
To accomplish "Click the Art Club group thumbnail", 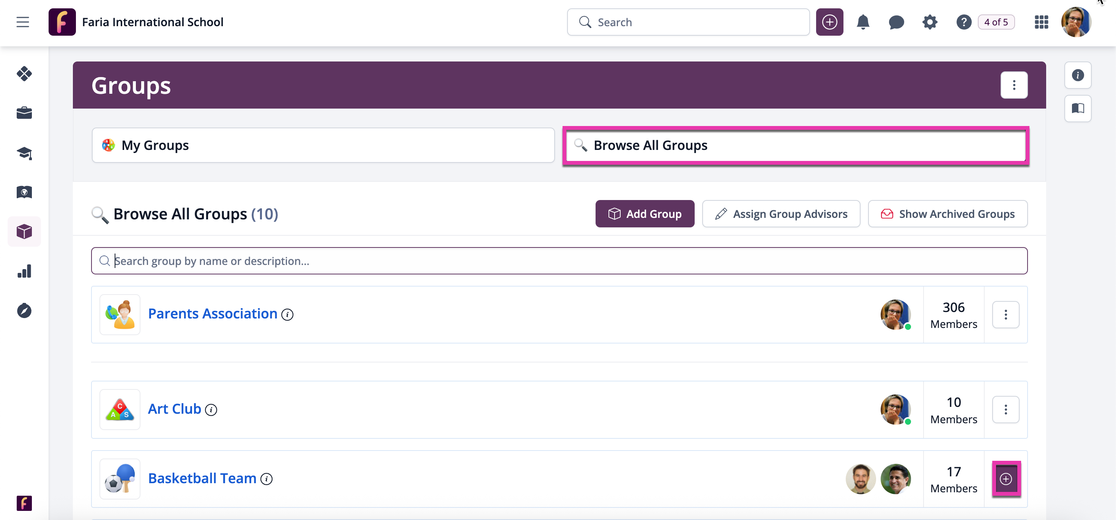I will point(120,410).
